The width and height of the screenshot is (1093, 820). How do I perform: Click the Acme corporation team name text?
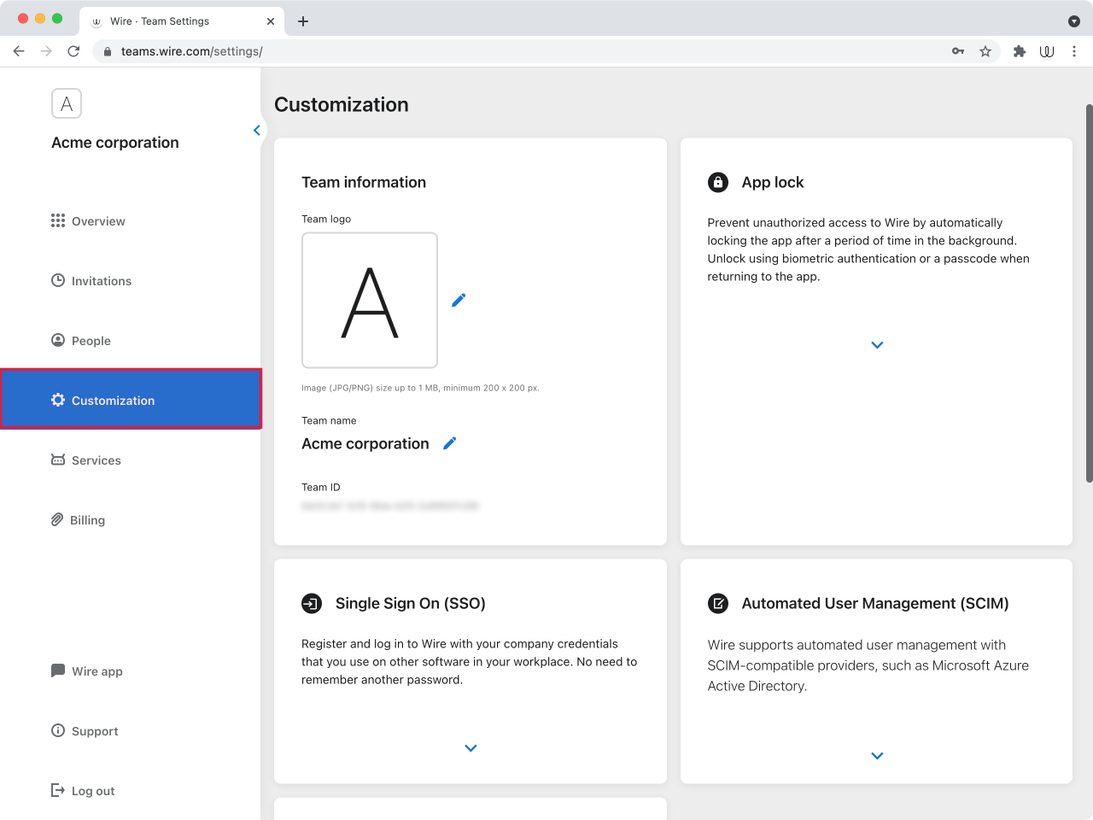(365, 443)
